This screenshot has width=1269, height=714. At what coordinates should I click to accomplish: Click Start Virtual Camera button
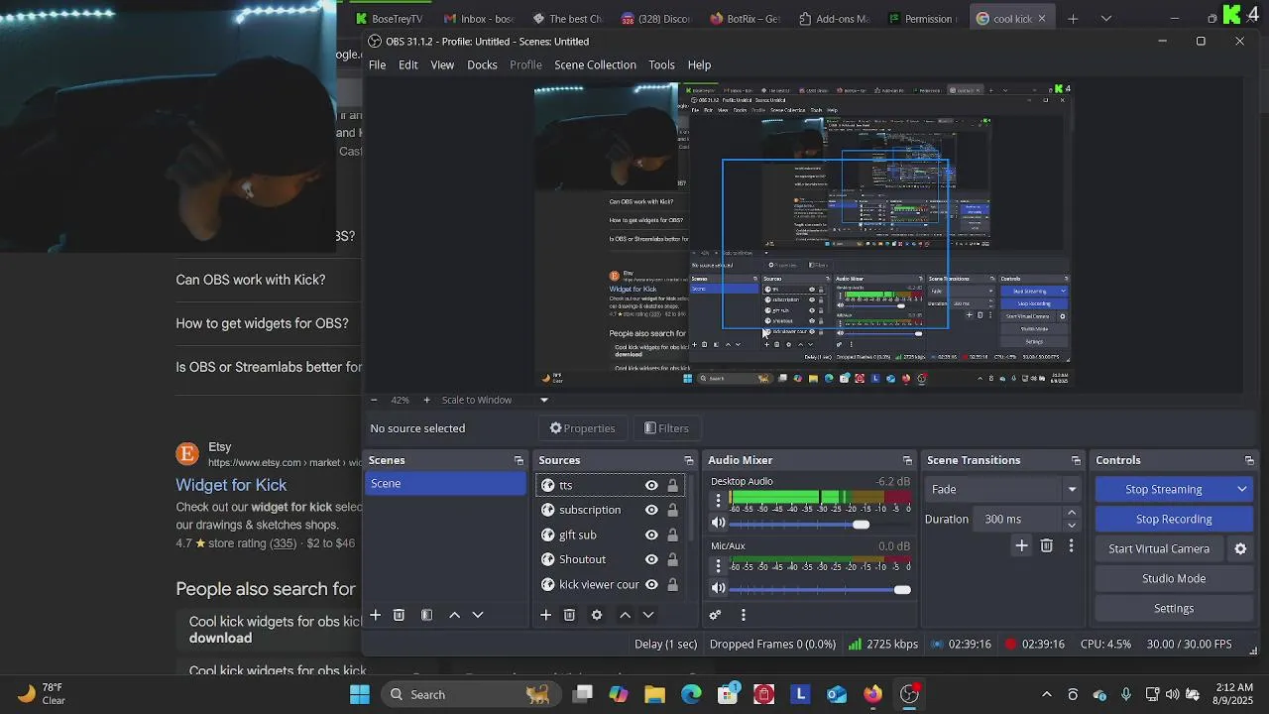1159,548
